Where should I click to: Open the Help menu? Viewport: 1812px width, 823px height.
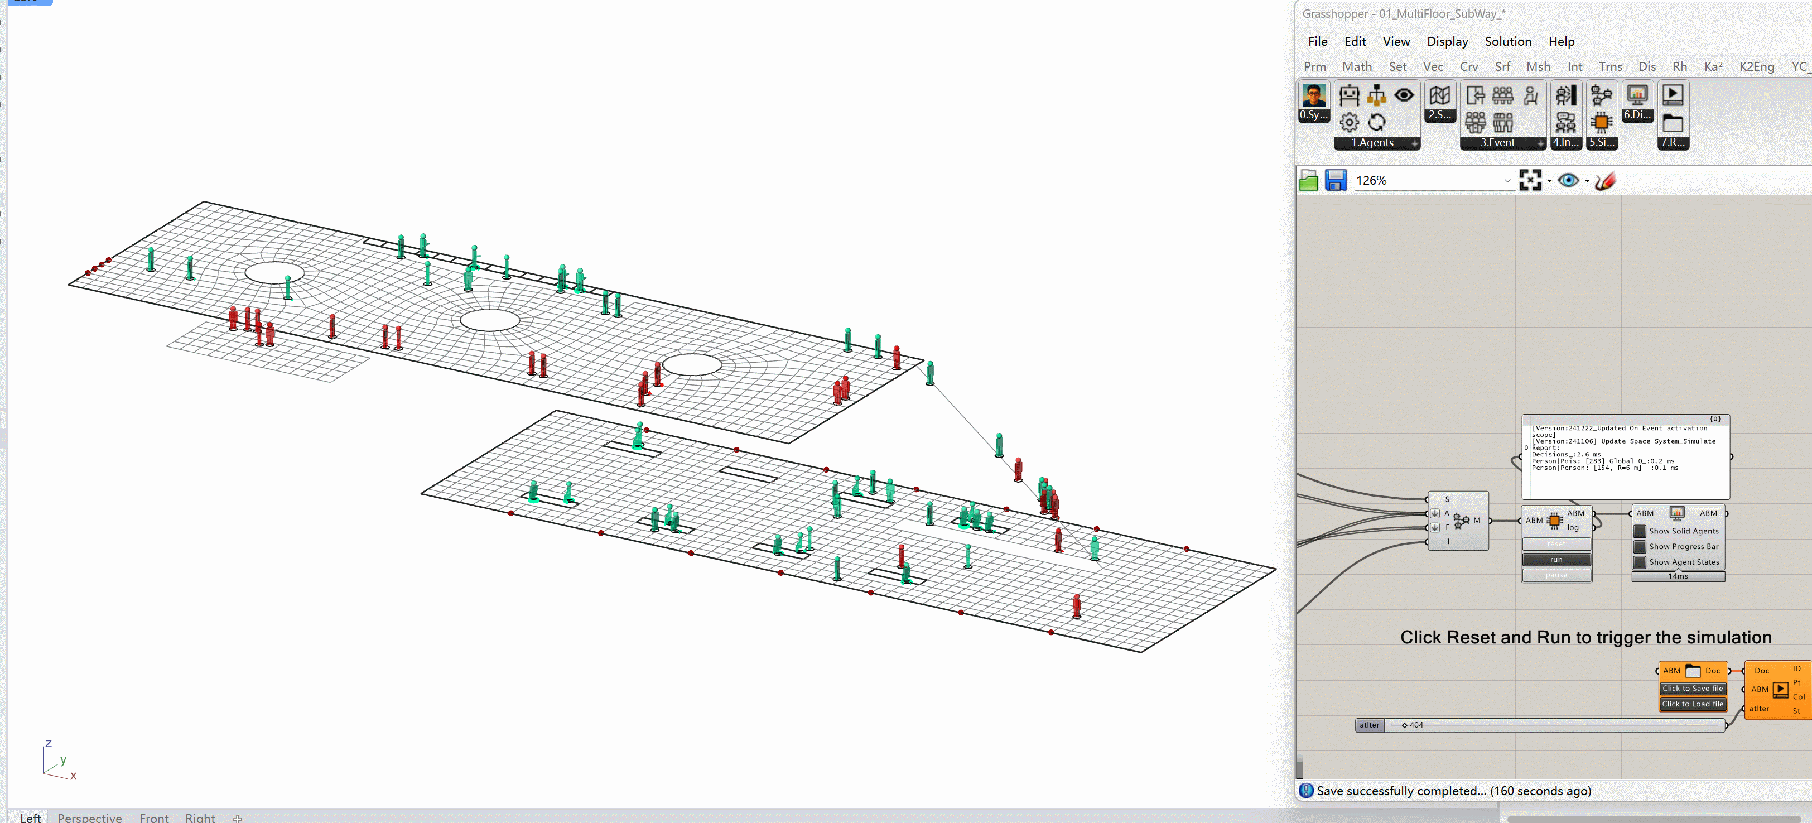(1561, 41)
